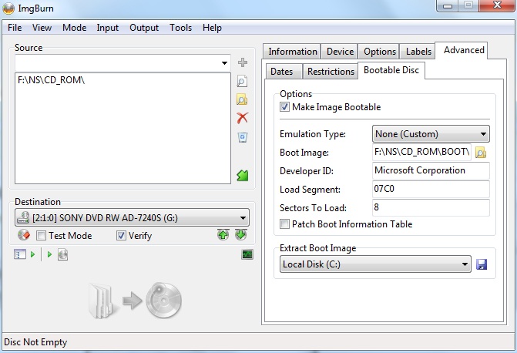517x353 pixels.
Task: Click the browse for a folder icon
Action: click(x=243, y=99)
